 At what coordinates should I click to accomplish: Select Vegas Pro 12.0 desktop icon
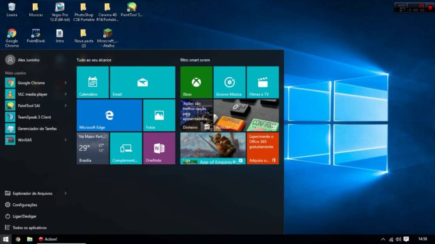(x=59, y=12)
